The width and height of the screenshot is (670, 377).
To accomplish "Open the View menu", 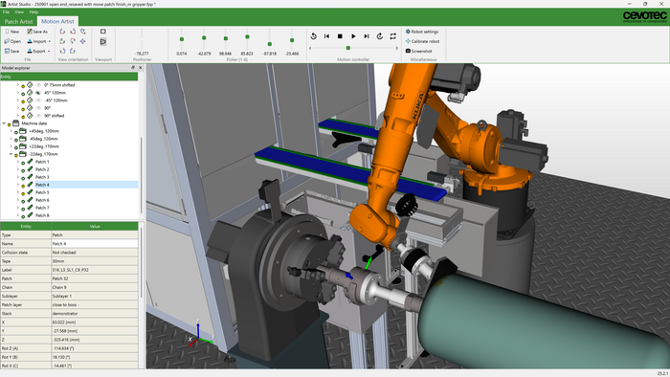I will (19, 11).
